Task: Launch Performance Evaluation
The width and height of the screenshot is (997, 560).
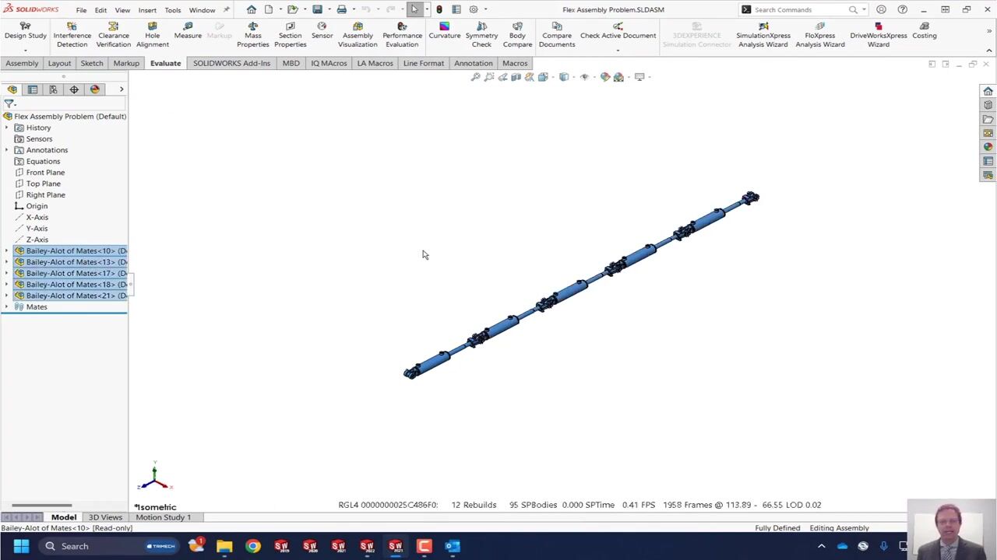Action: click(402, 35)
